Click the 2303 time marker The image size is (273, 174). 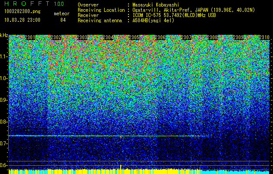82,37
